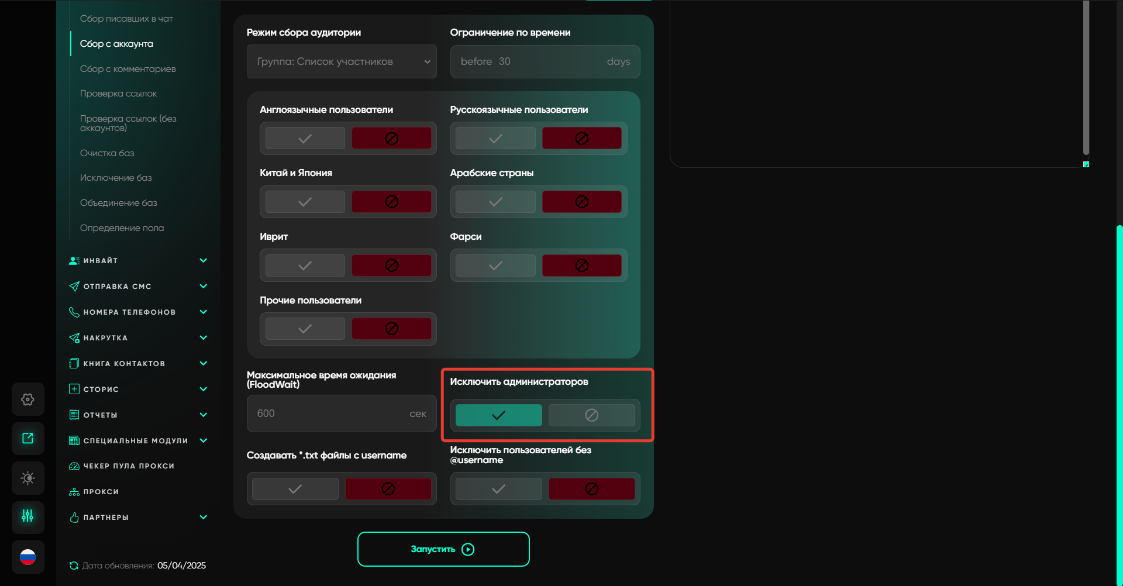The image size is (1123, 586).
Task: Click the Запустить button
Action: [443, 549]
